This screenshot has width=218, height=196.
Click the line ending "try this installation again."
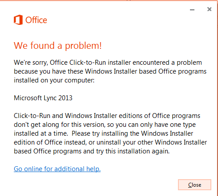[92, 151]
